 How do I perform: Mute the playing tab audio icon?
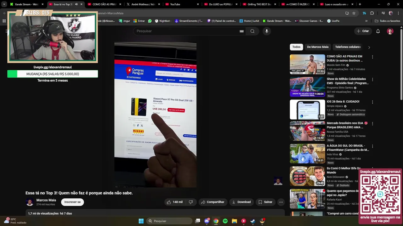(76, 4)
